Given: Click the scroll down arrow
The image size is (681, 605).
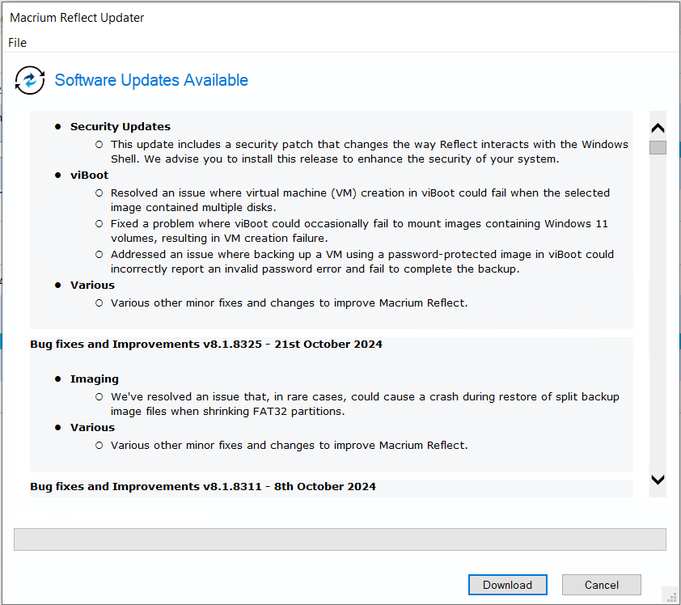Looking at the screenshot, I should point(658,480).
